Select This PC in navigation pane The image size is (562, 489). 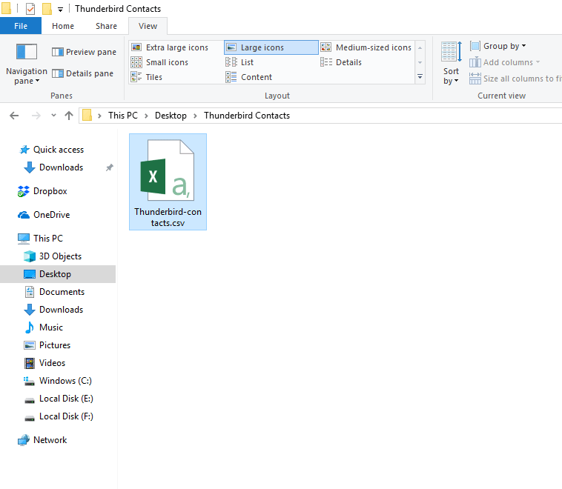tap(40, 239)
